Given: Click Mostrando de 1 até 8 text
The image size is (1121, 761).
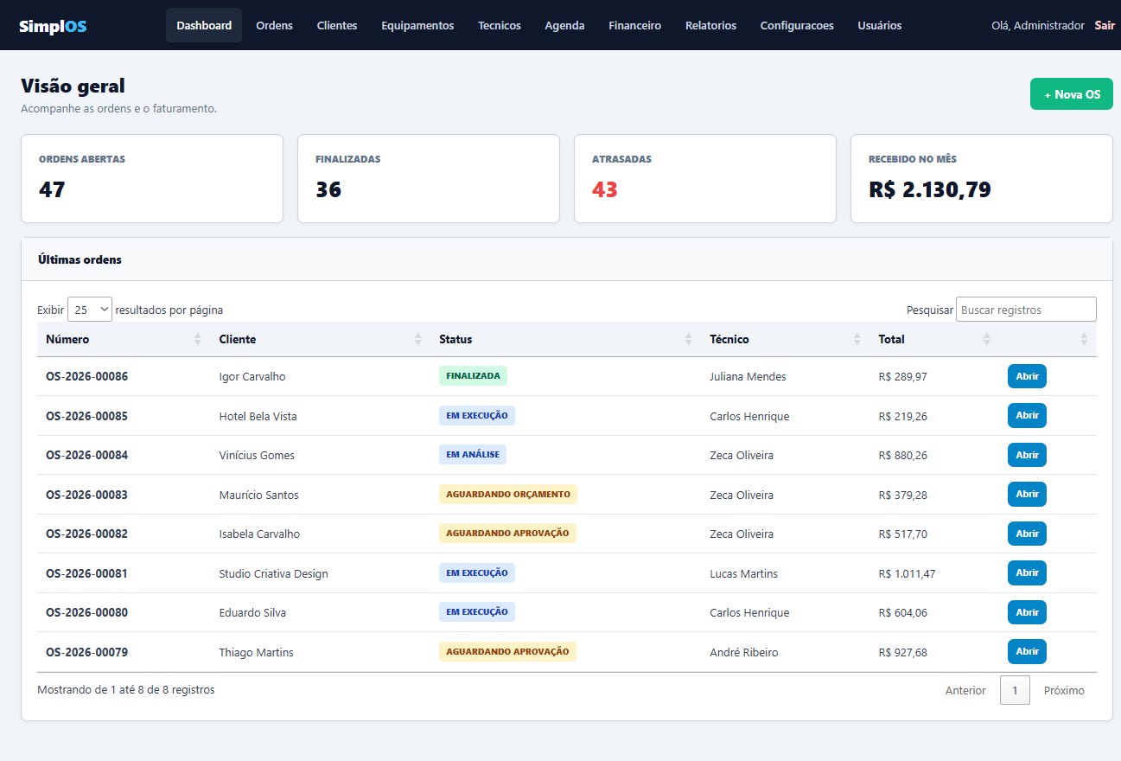Looking at the screenshot, I should point(126,689).
